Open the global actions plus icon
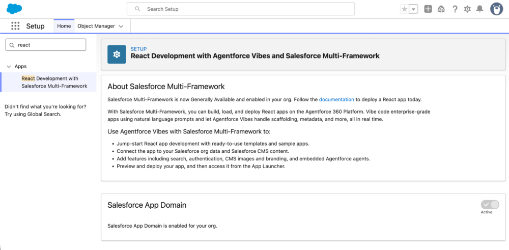Viewport: 509px width, 250px height. pyautogui.click(x=428, y=9)
